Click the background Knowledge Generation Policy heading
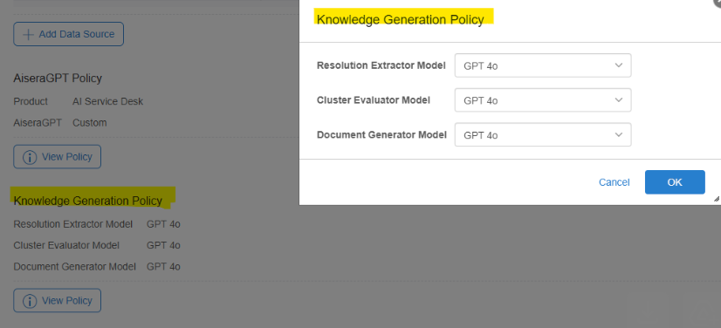The image size is (721, 328). tap(88, 201)
